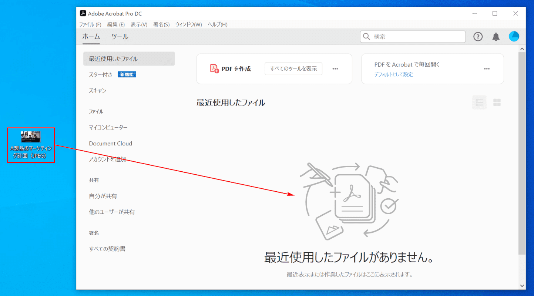Switch to thumbnail grid view
The height and width of the screenshot is (296, 534).
[497, 102]
